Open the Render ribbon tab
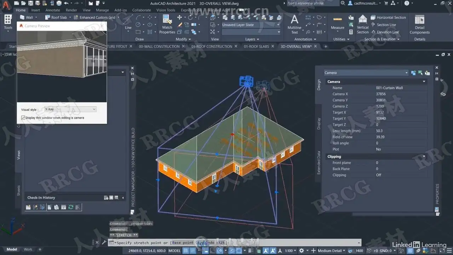This screenshot has height=255, width=453. tap(71, 10)
